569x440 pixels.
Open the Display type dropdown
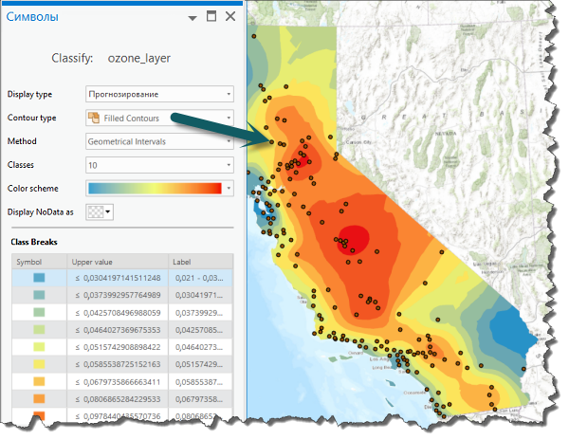coord(158,94)
